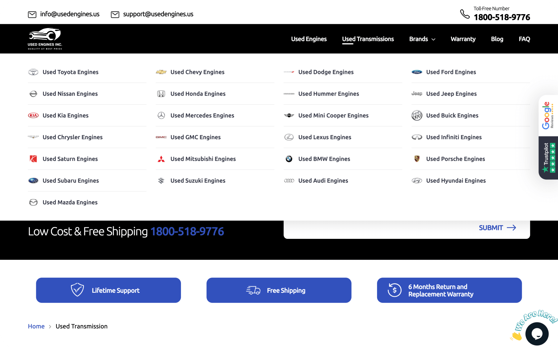Screen dimensions: 558x349
Task: Open Used Subaru Engines link
Action: coord(71,181)
